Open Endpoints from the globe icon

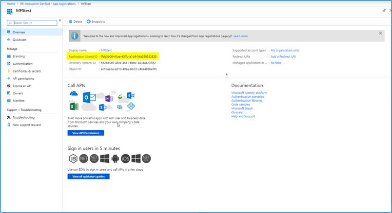pos(89,22)
